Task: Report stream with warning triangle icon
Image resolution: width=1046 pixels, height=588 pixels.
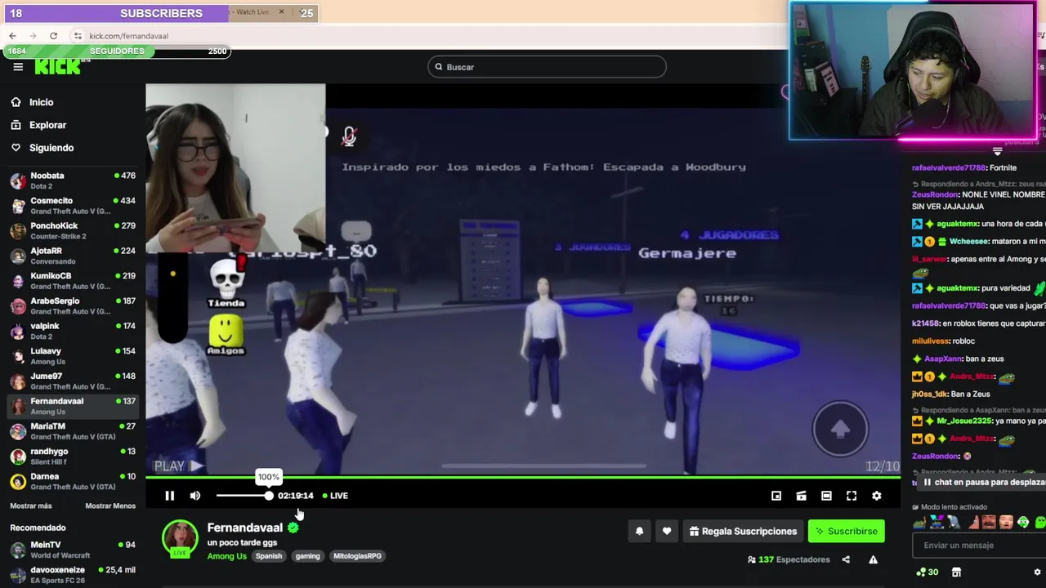Action: [x=873, y=559]
